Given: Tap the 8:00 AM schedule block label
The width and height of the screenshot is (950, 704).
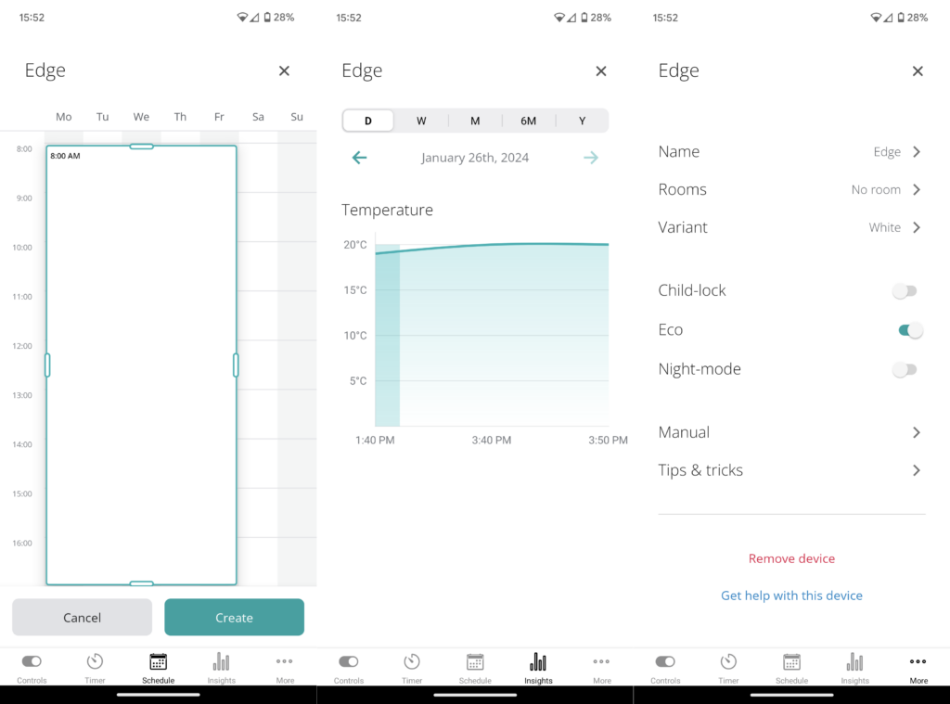Looking at the screenshot, I should [65, 156].
